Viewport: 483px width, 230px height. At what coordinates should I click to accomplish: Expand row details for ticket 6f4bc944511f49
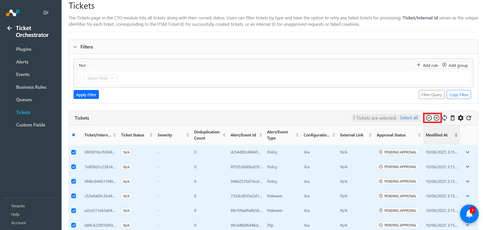pos(467,181)
